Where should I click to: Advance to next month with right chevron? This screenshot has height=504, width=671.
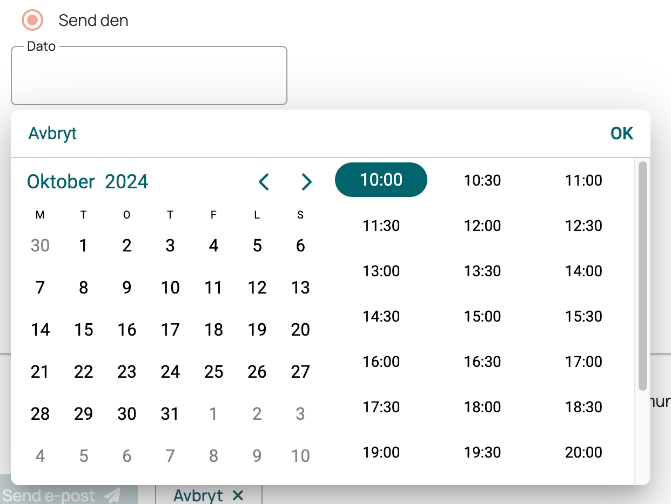point(306,182)
